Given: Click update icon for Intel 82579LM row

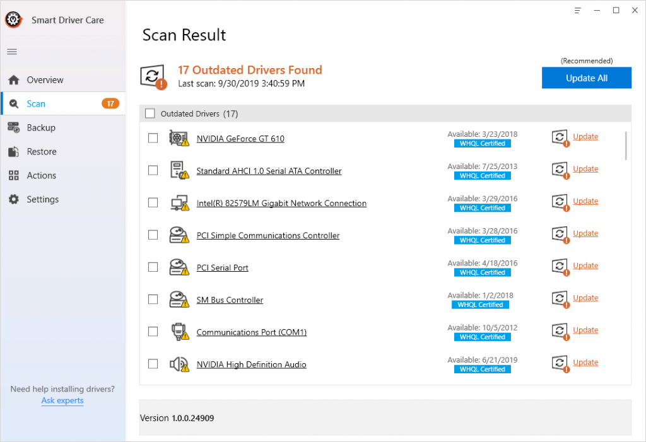Looking at the screenshot, I should tap(560, 202).
